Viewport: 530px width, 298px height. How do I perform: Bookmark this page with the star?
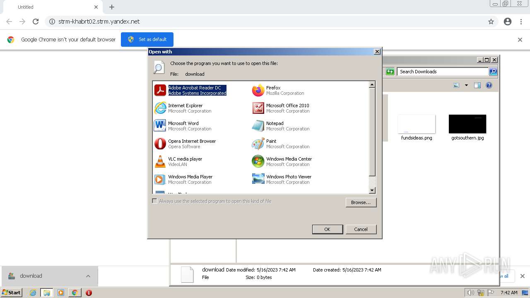[491, 22]
